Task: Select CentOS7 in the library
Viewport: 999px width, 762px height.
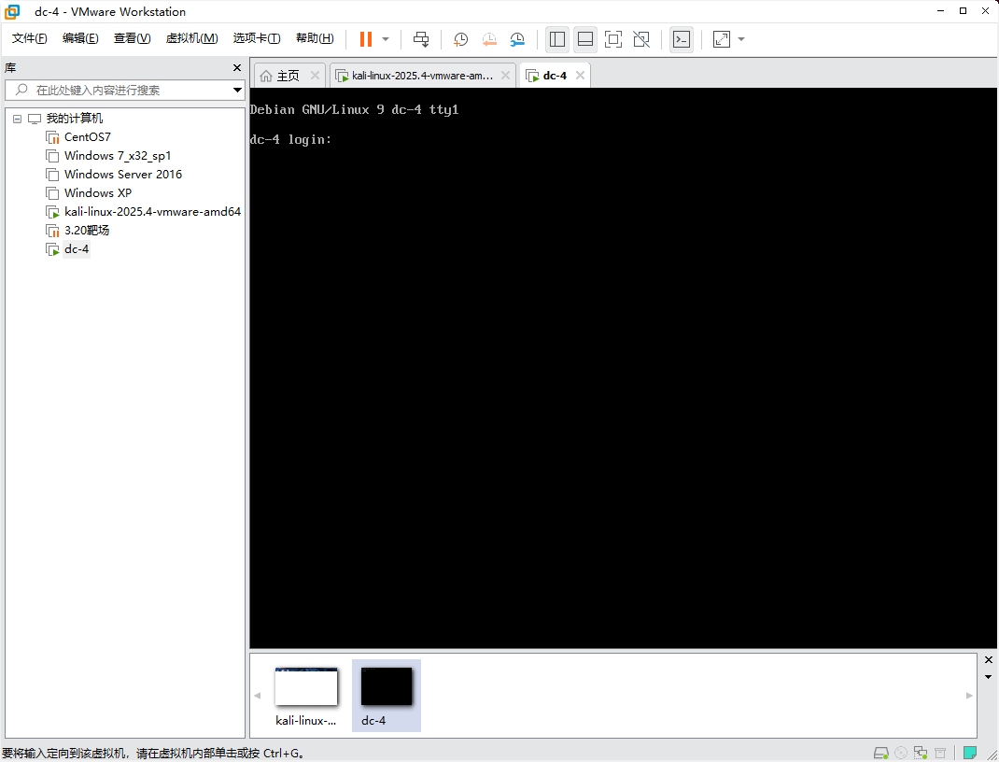Action: click(87, 137)
